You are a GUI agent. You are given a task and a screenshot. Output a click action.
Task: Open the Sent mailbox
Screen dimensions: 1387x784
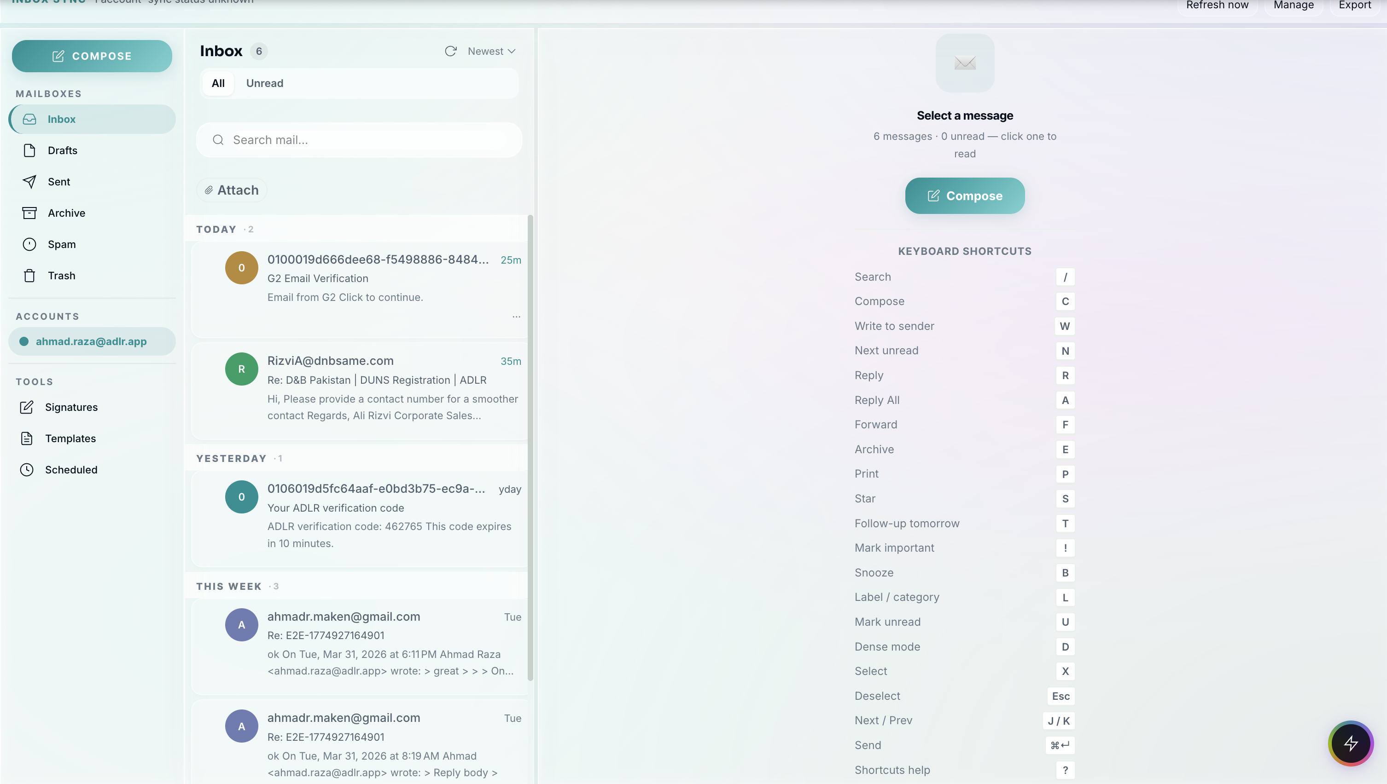tap(59, 181)
